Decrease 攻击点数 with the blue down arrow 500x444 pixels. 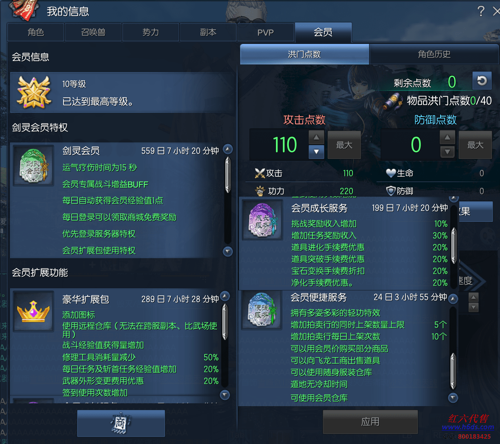pyautogui.click(x=316, y=152)
